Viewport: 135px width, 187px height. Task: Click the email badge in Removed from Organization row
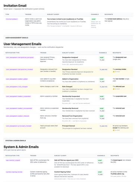point(102,116)
